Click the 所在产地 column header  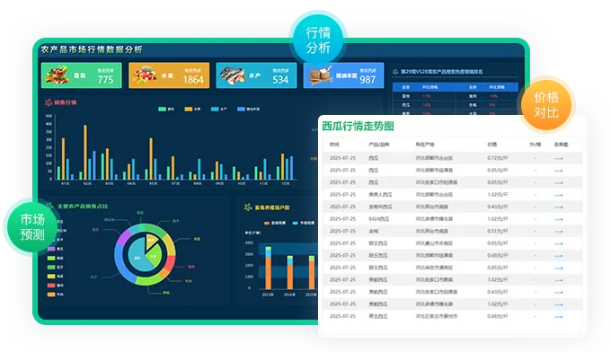(425, 145)
